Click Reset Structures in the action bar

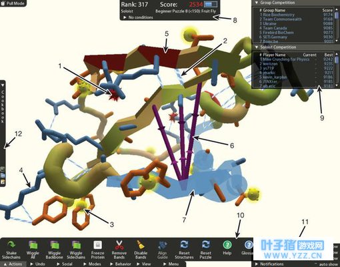184,250
